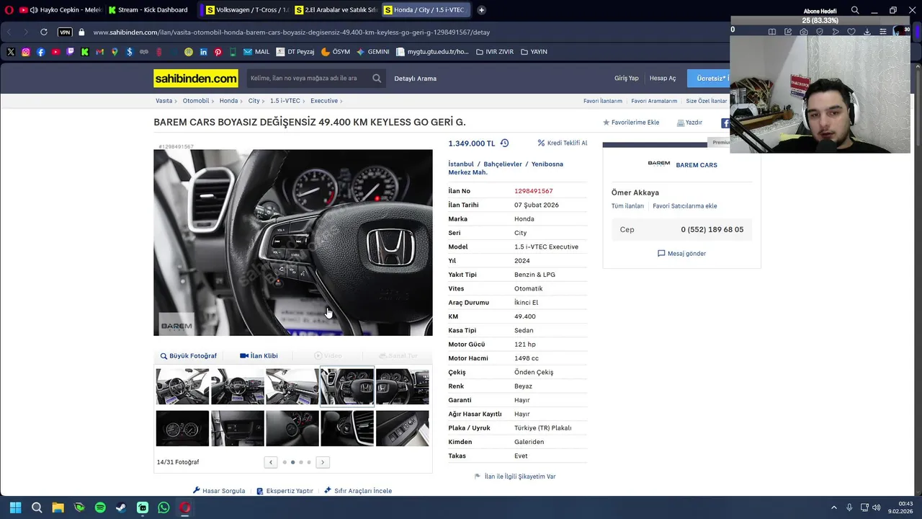The height and width of the screenshot is (519, 922).
Task: Focus the sahibinden search input field
Action: 309,78
